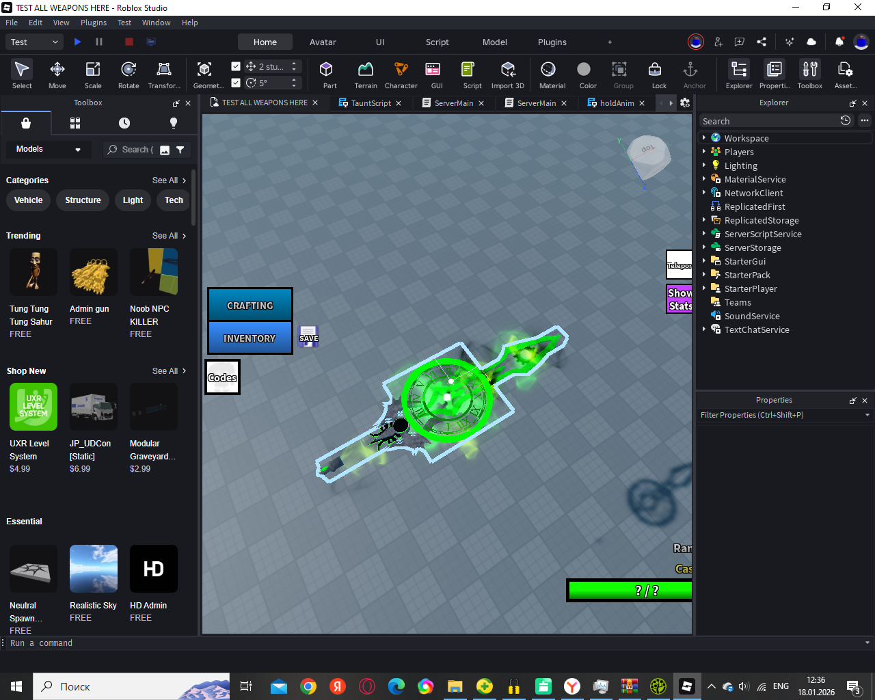875x700 pixels.
Task: Switch to the holdAnim document tab
Action: [x=617, y=103]
